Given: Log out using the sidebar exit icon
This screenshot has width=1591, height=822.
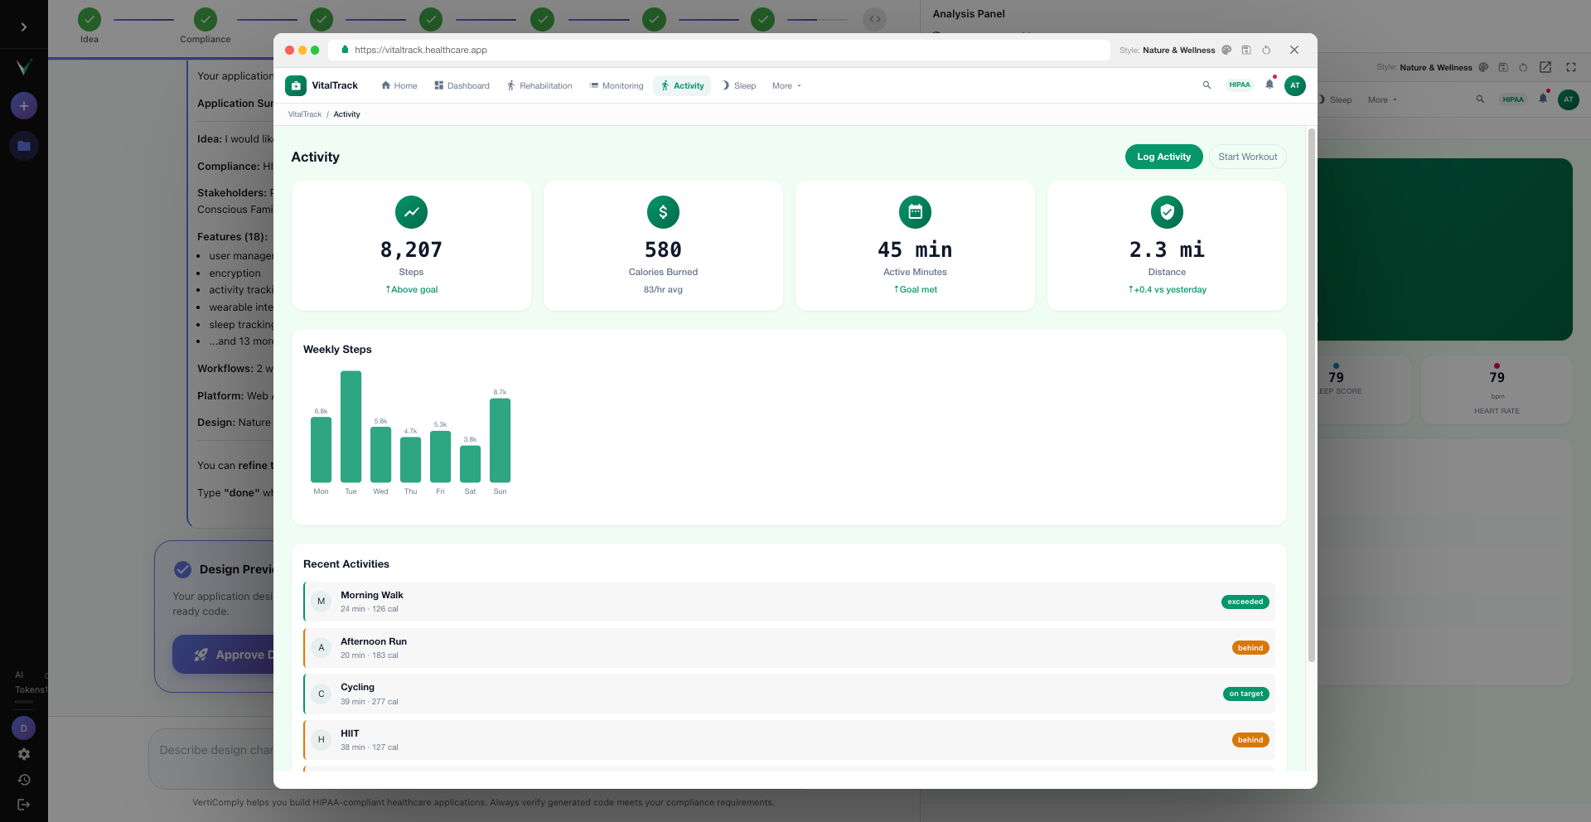Looking at the screenshot, I should (23, 804).
